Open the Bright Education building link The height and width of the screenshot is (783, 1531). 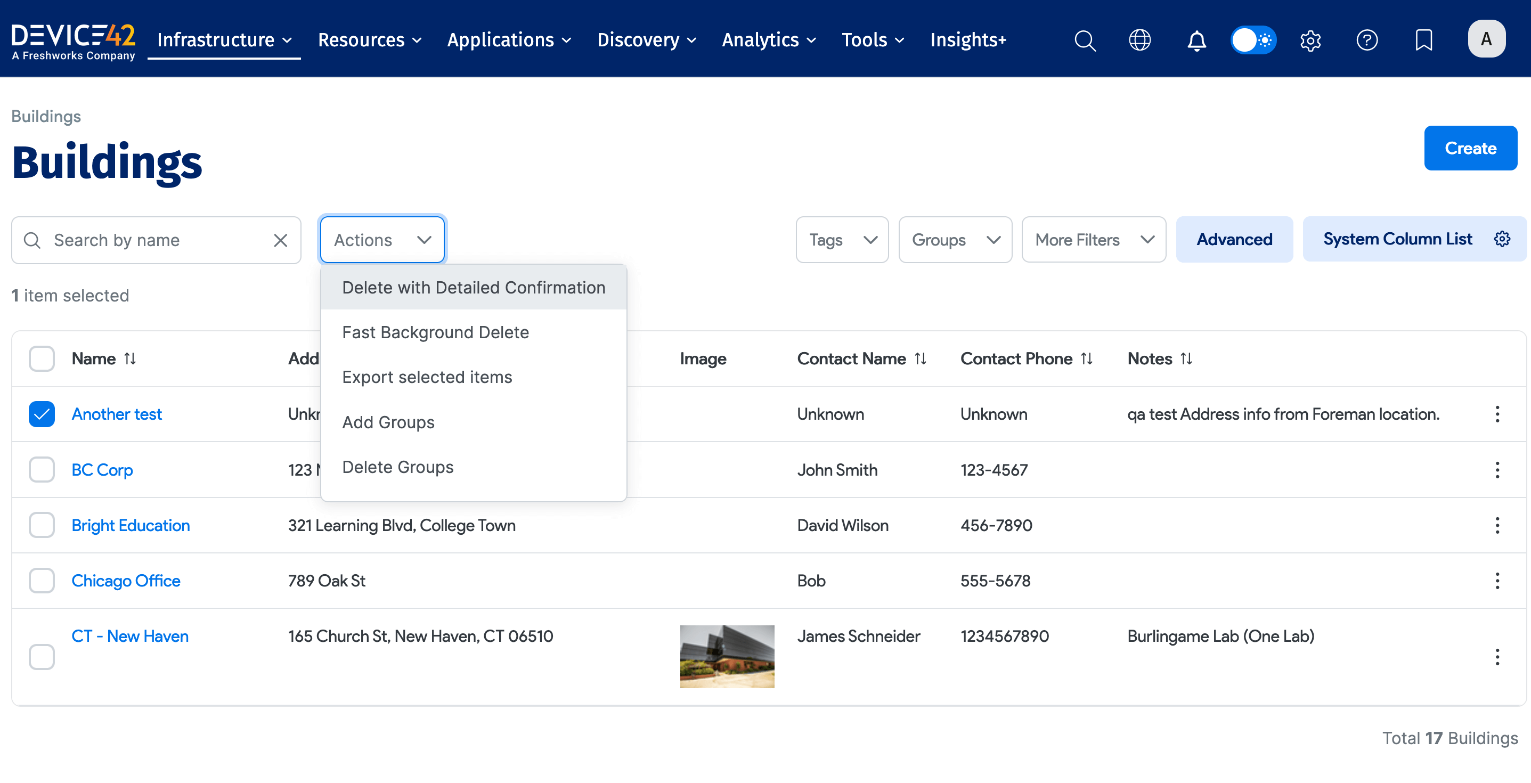click(x=131, y=525)
